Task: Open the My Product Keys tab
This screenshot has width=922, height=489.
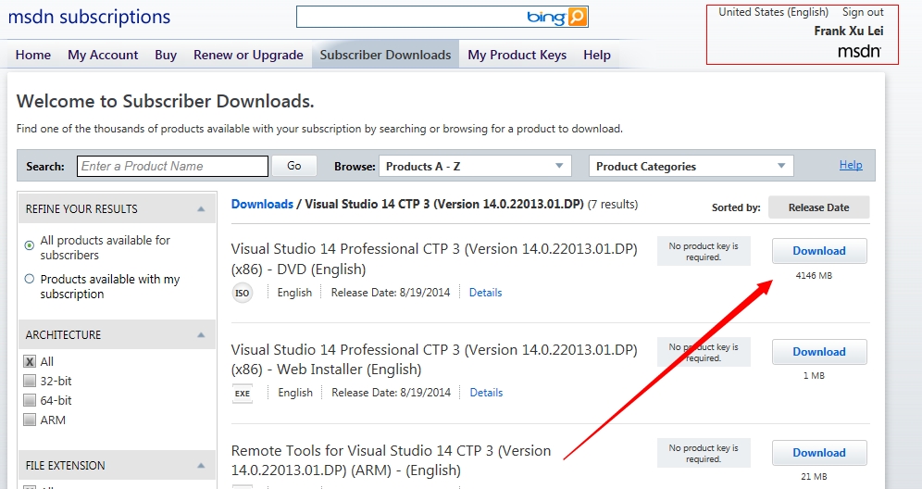Action: click(x=517, y=55)
